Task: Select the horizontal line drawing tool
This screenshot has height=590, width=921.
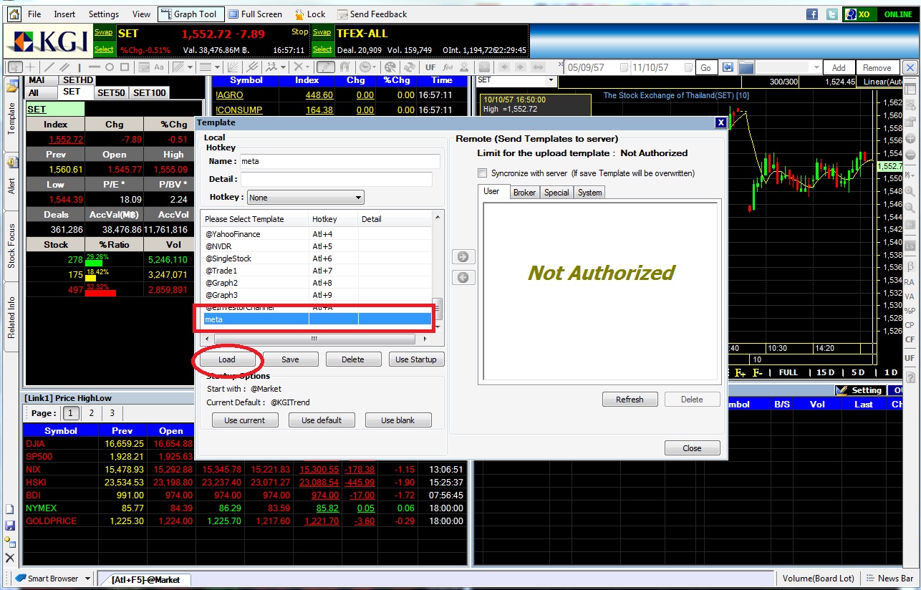Action: coord(94,67)
